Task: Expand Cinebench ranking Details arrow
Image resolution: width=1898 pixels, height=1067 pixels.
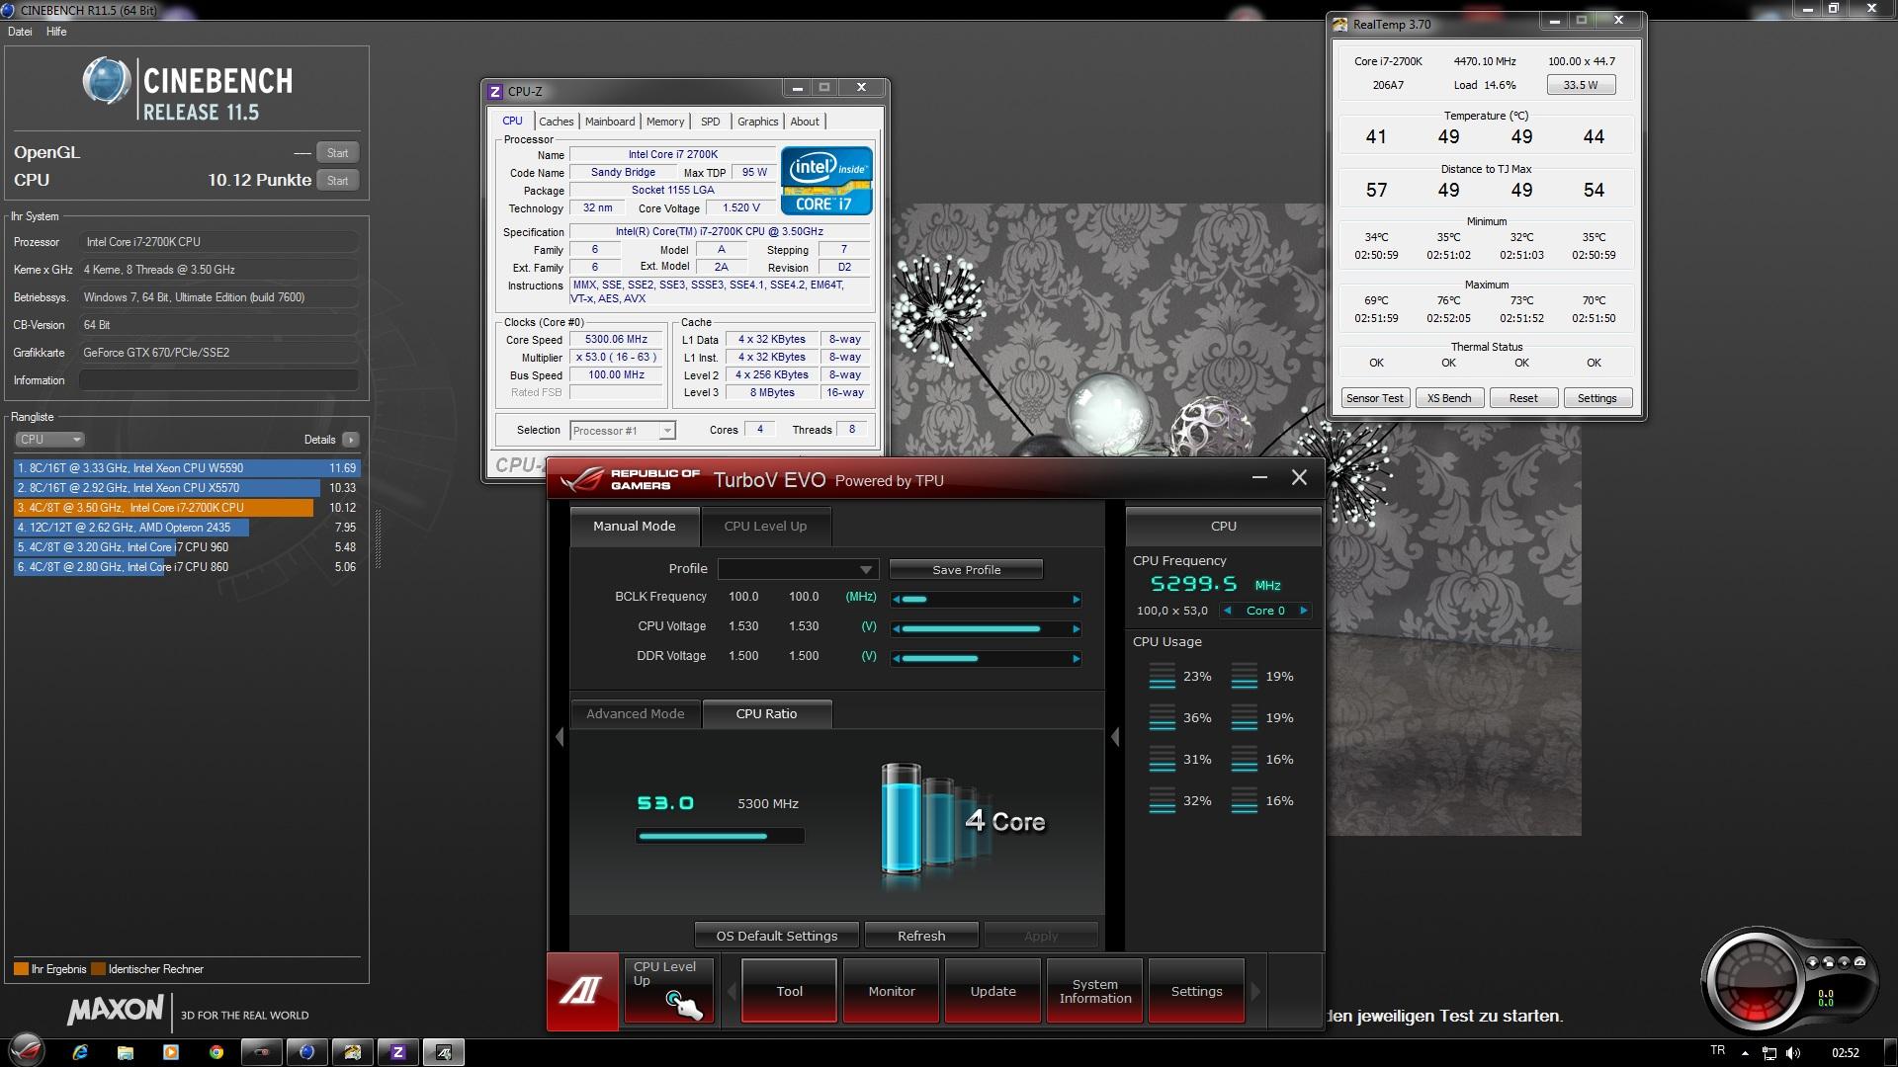Action: tap(351, 440)
